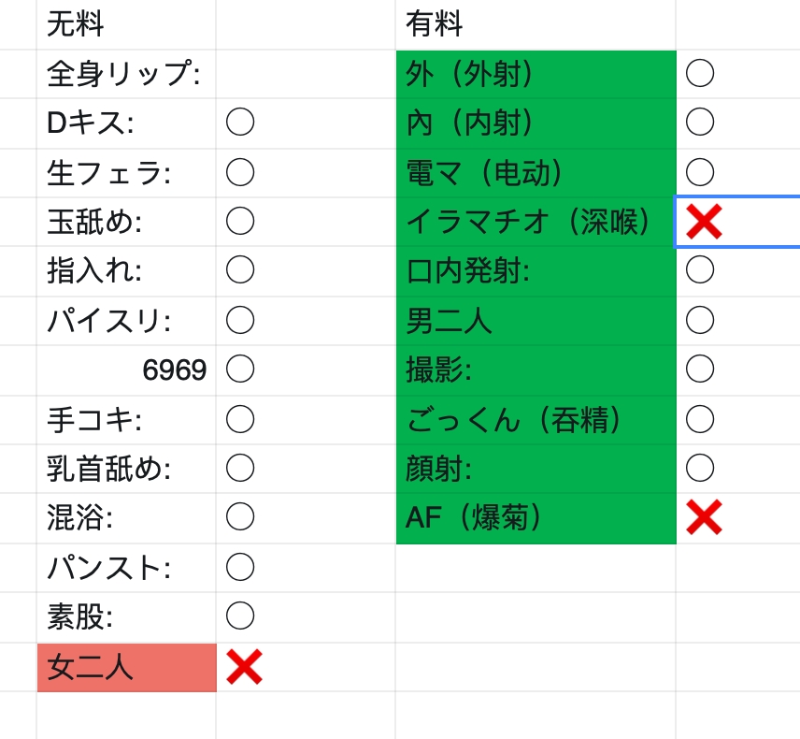
Task: Select the 素股 label cell
Action: coord(126,617)
